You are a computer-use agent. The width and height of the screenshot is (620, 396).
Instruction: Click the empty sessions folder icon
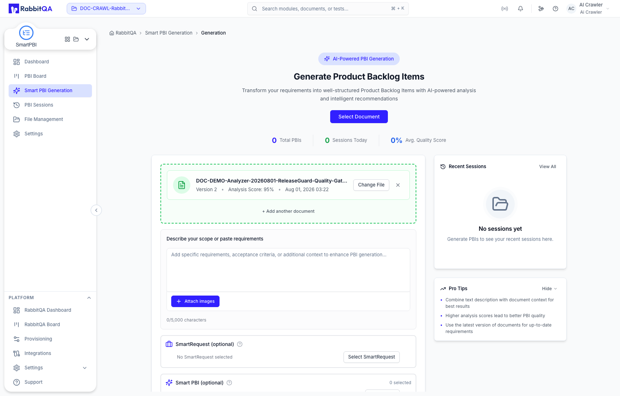click(500, 204)
